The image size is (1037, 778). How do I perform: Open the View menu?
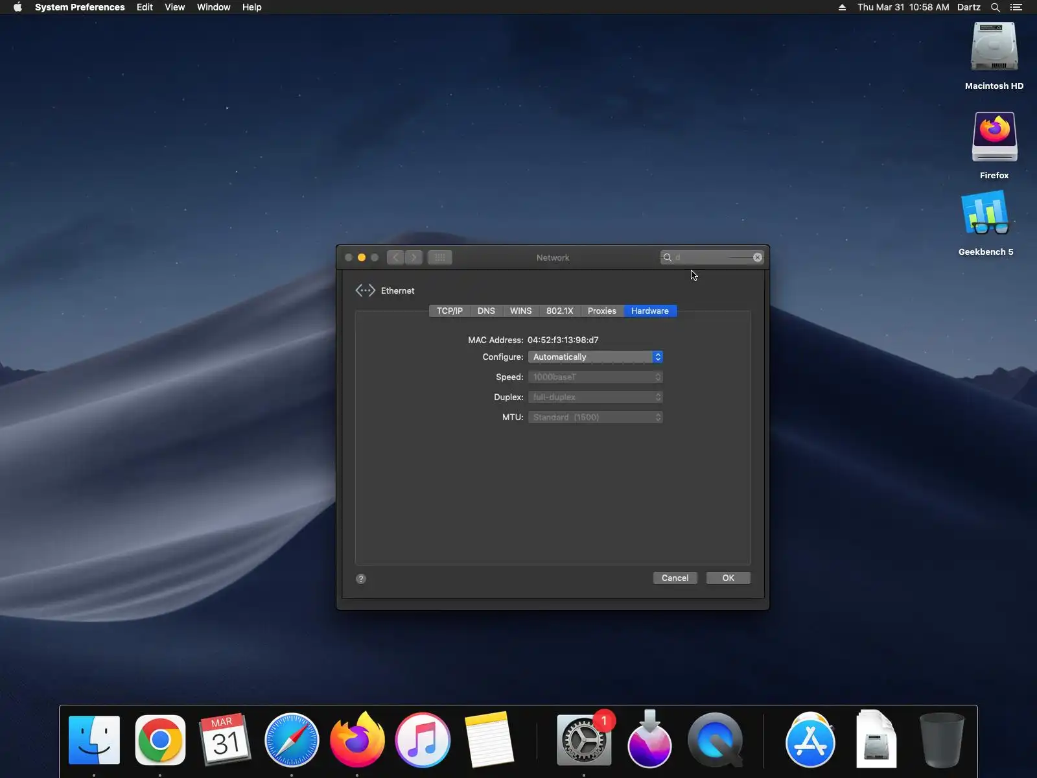(x=175, y=7)
